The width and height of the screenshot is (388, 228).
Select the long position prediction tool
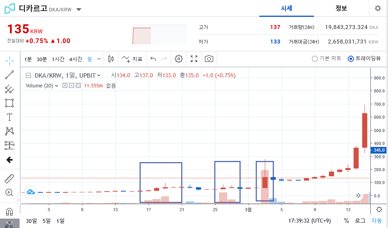(9, 145)
